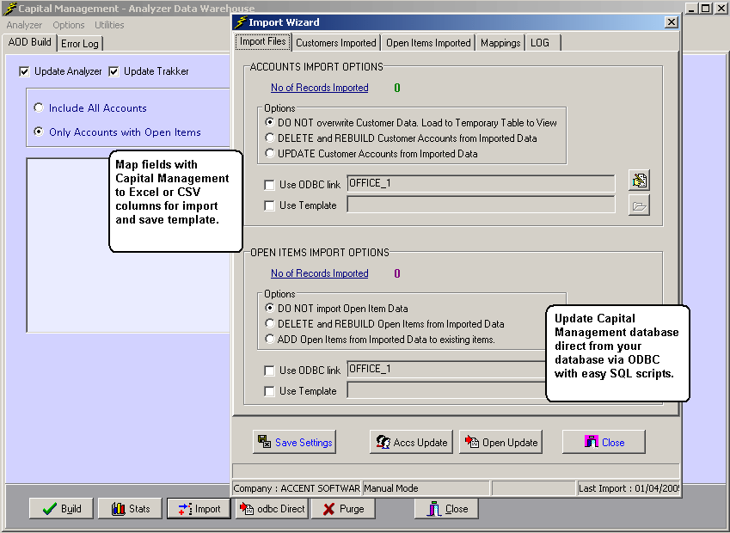Open the Analyzer menu
The image size is (730, 533).
pyautogui.click(x=24, y=25)
